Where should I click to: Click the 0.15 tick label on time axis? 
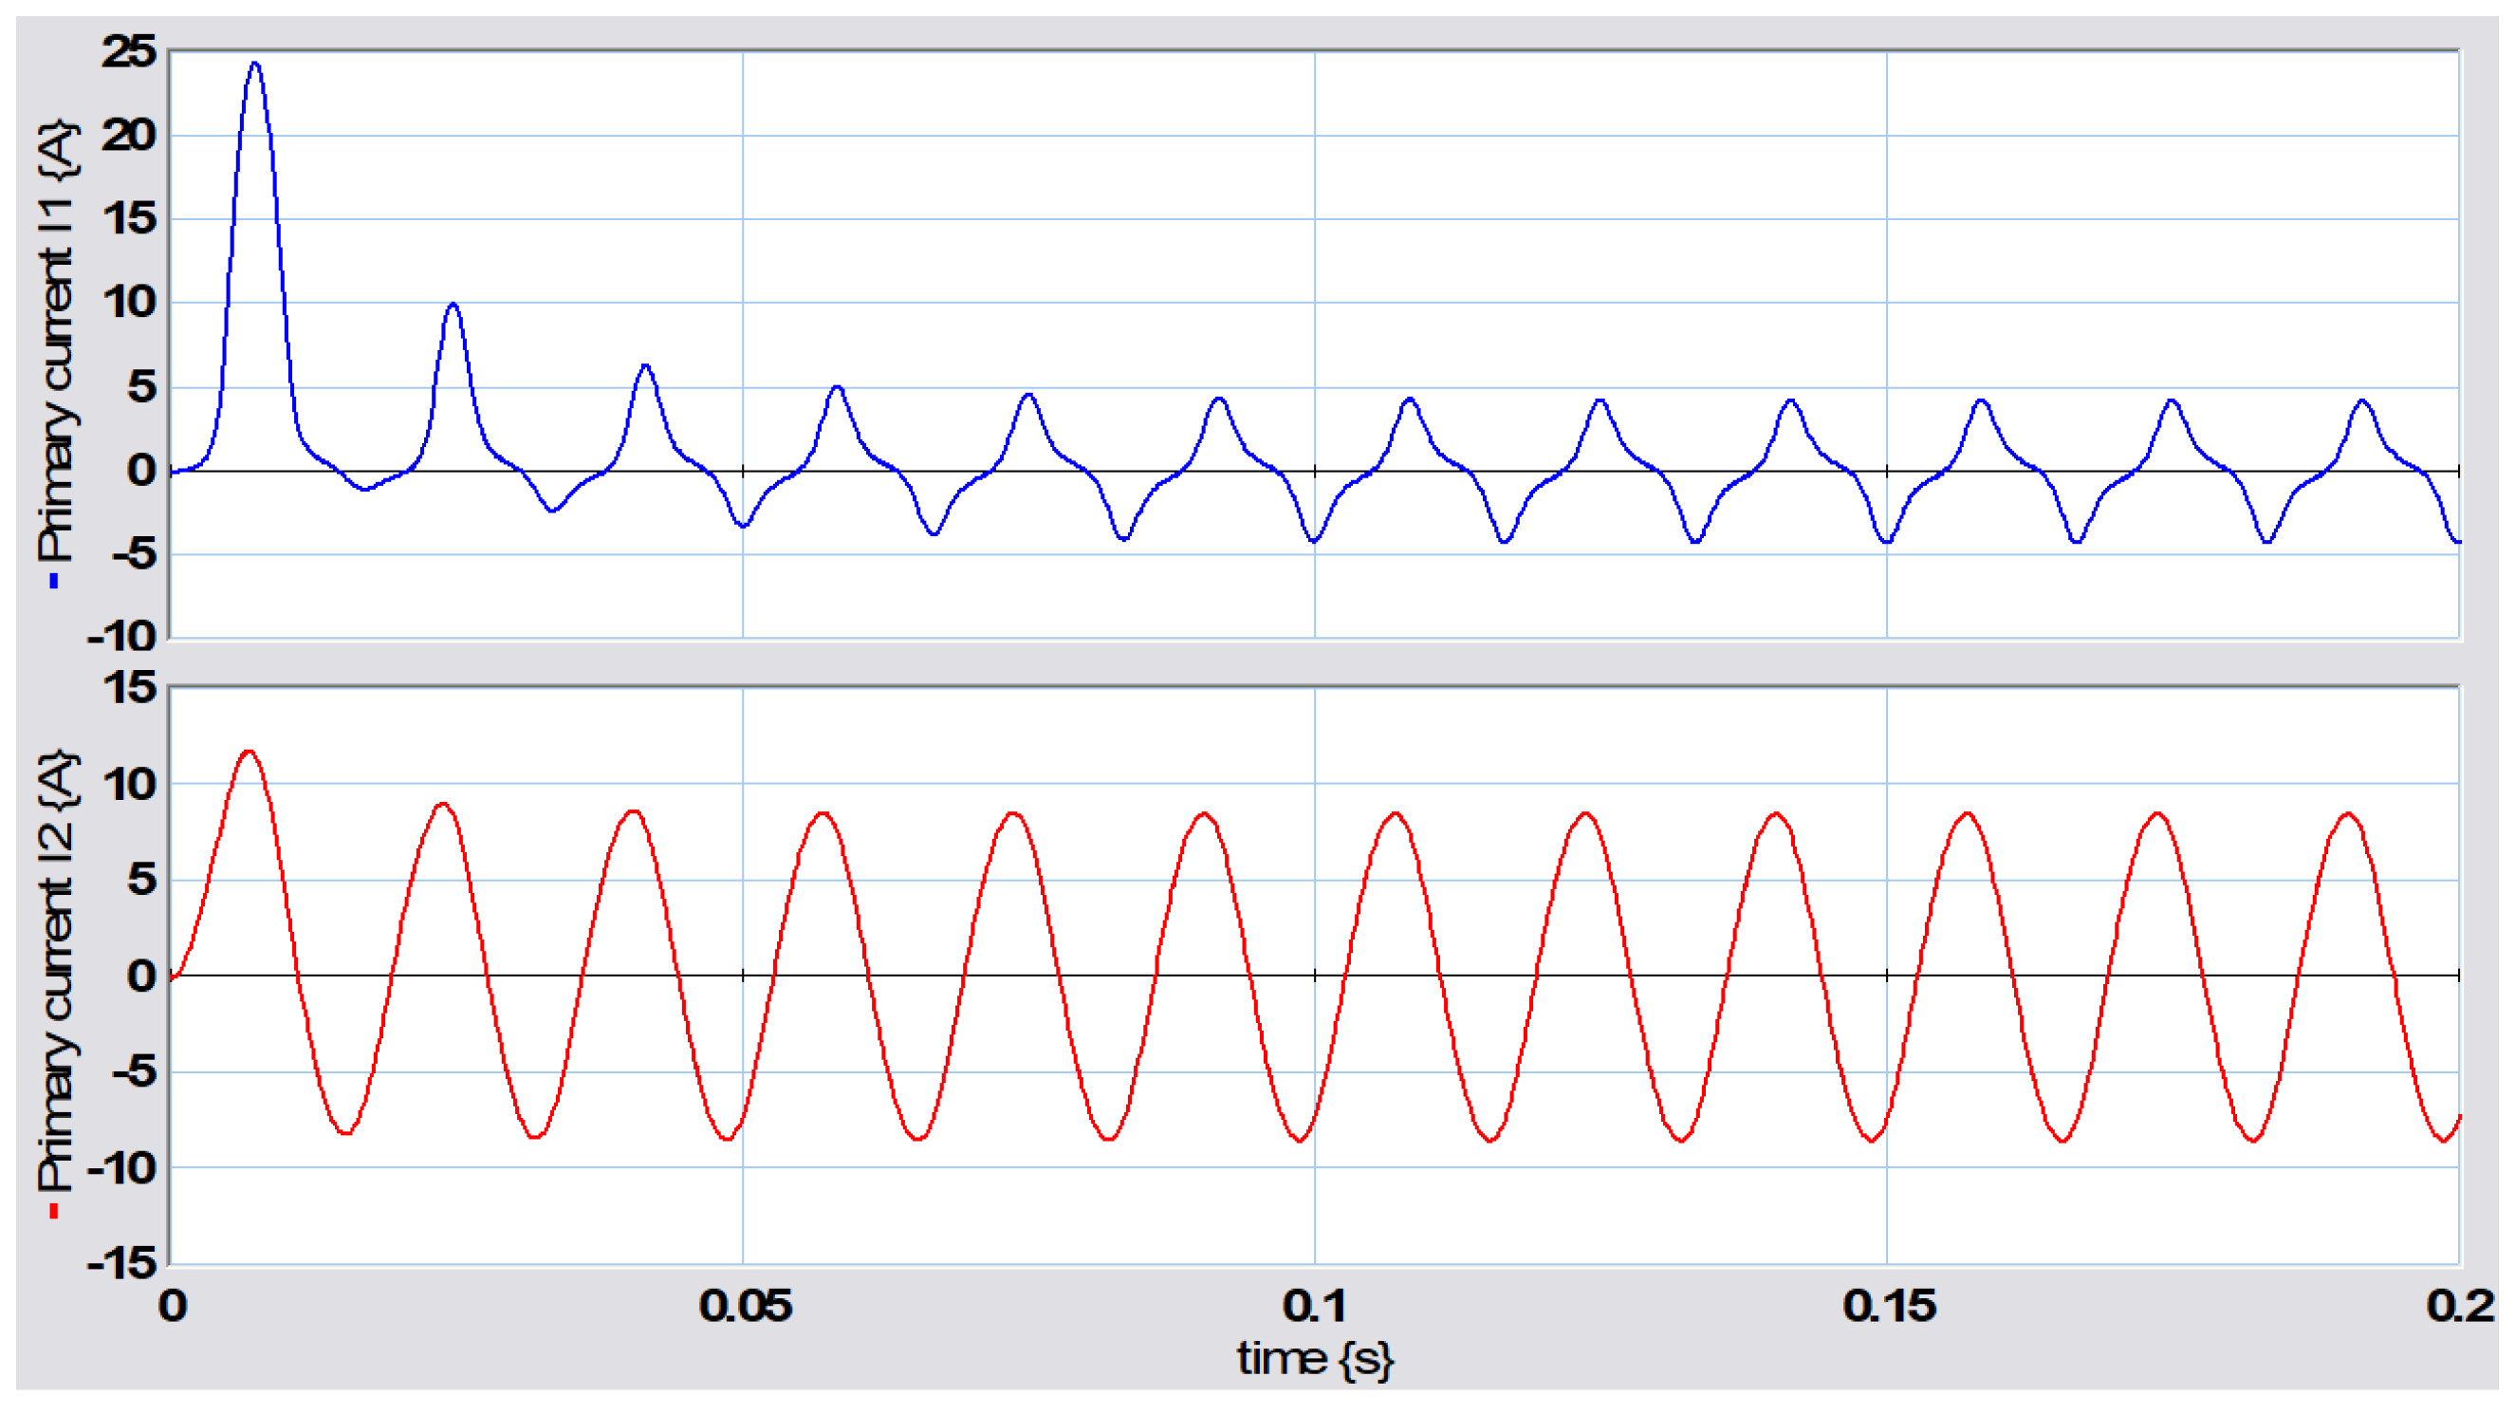(x=1888, y=1307)
